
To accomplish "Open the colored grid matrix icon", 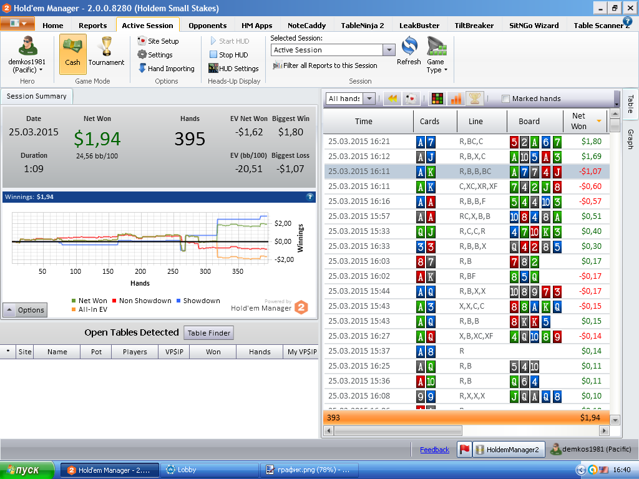I will (x=437, y=98).
